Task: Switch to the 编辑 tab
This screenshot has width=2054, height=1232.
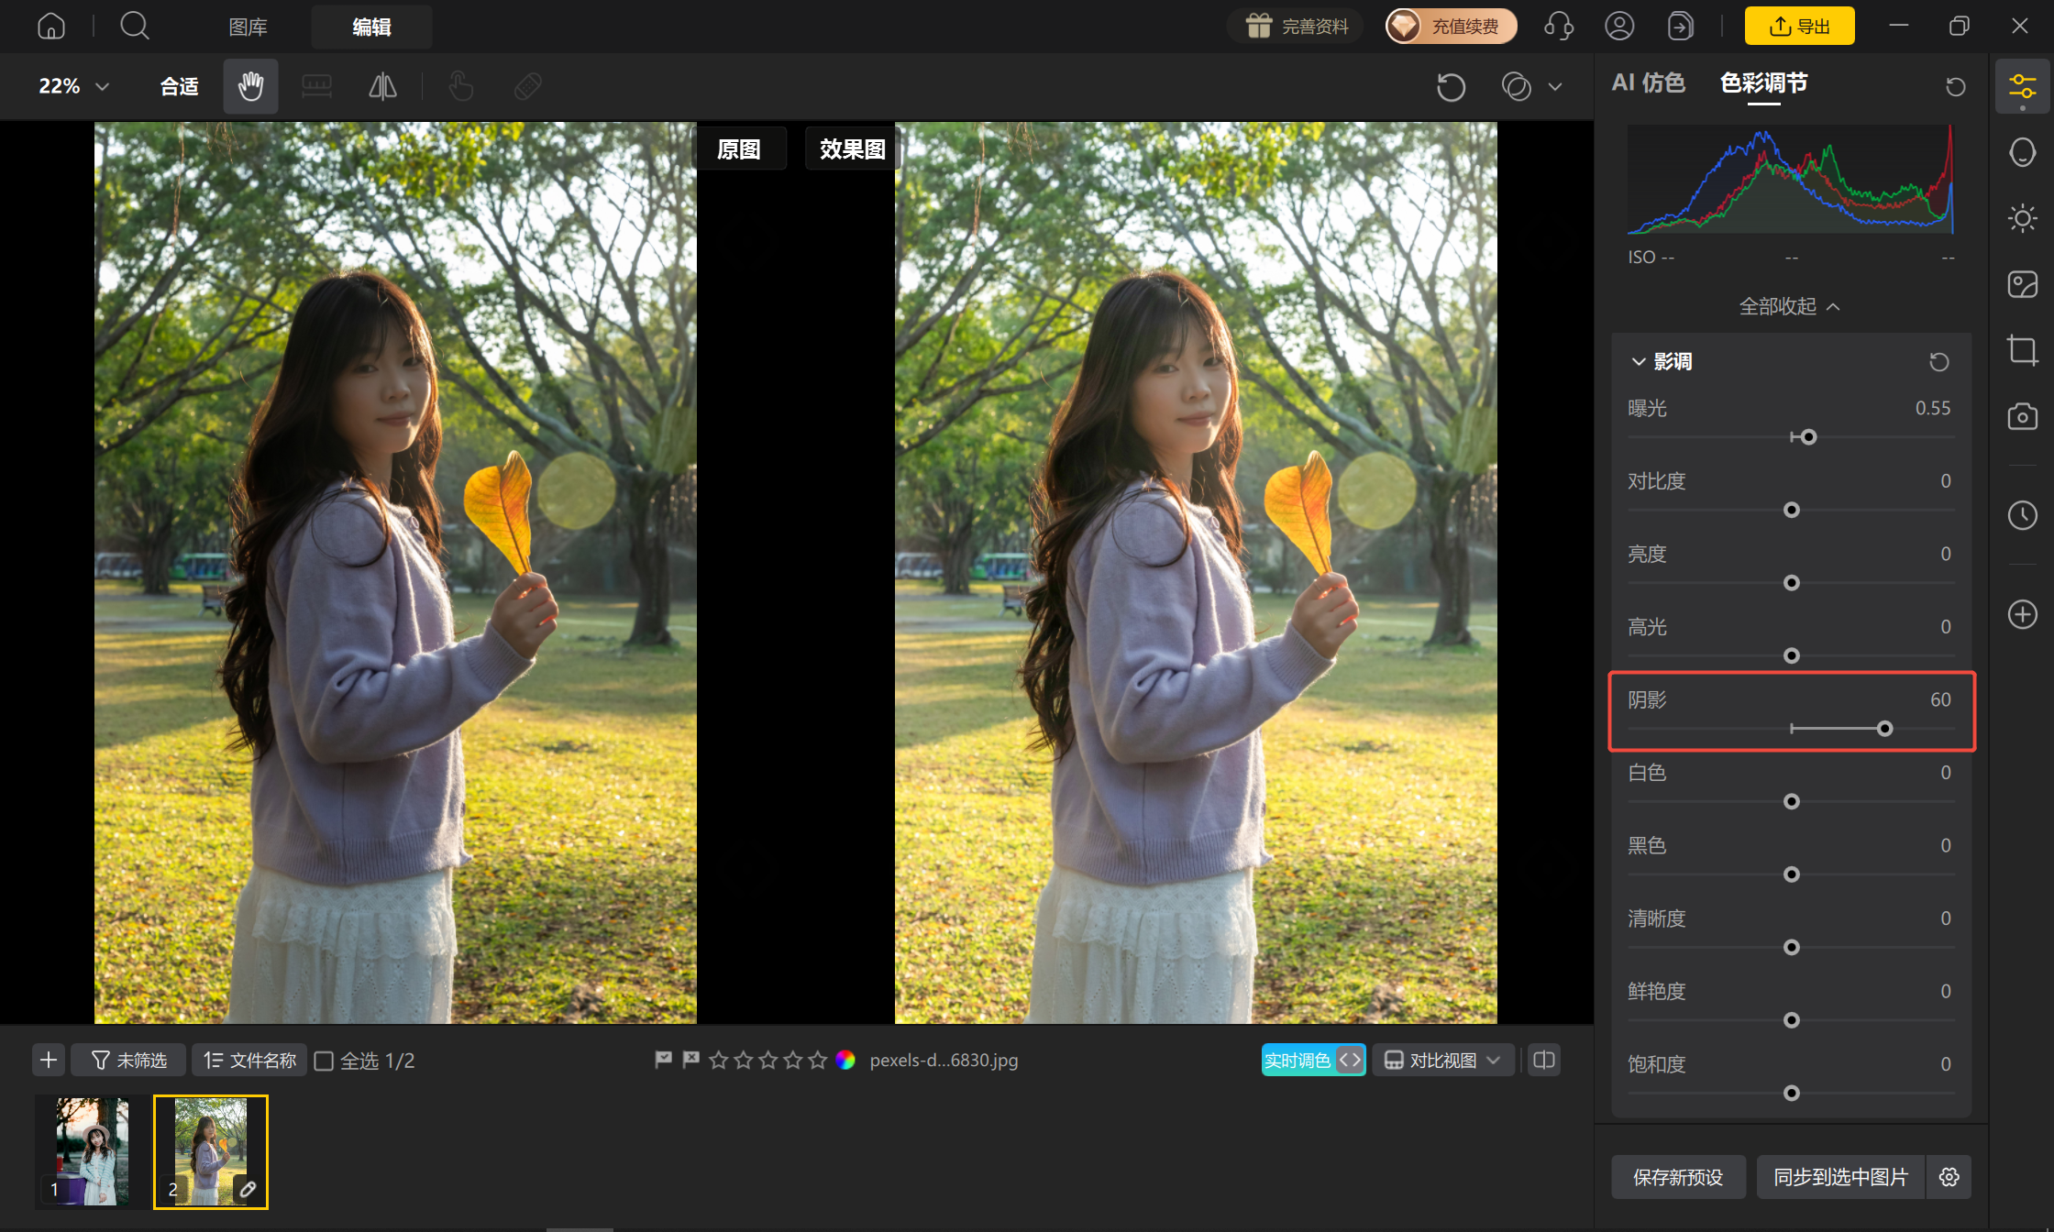Action: pos(371,27)
